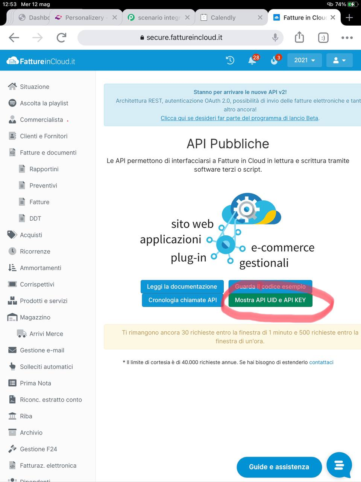Click Leggi la documentazione button

coord(182,287)
